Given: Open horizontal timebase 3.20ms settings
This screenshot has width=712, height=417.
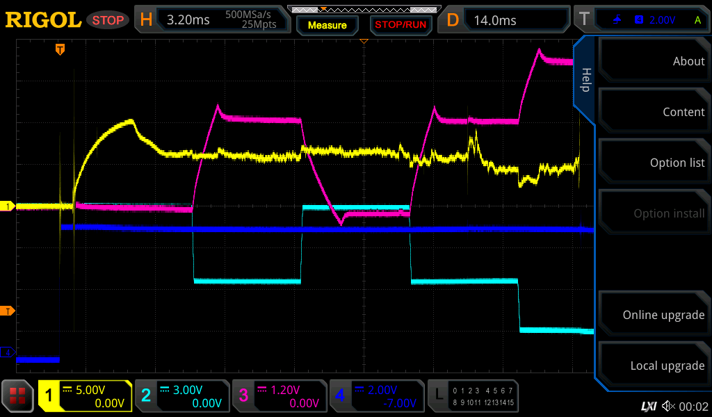Looking at the screenshot, I should tap(212, 20).
